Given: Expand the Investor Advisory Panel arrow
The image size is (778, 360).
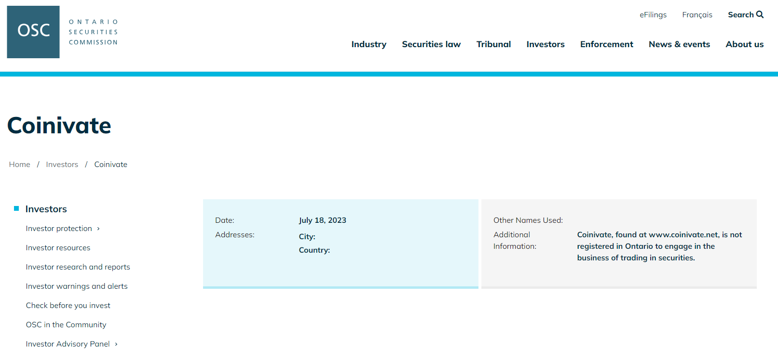Looking at the screenshot, I should point(116,344).
